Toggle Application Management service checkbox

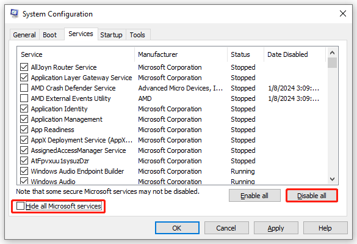tap(24, 119)
